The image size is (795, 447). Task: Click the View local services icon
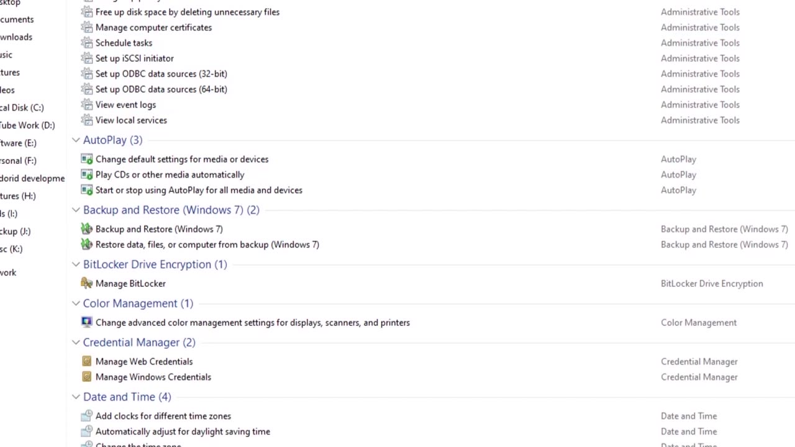coord(87,120)
